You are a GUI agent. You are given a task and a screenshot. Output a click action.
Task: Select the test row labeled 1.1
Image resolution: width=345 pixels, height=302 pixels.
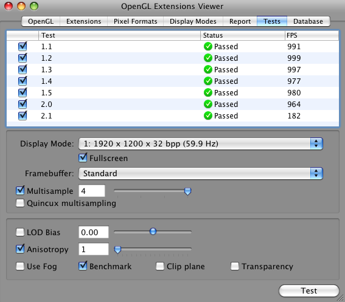pos(173,46)
